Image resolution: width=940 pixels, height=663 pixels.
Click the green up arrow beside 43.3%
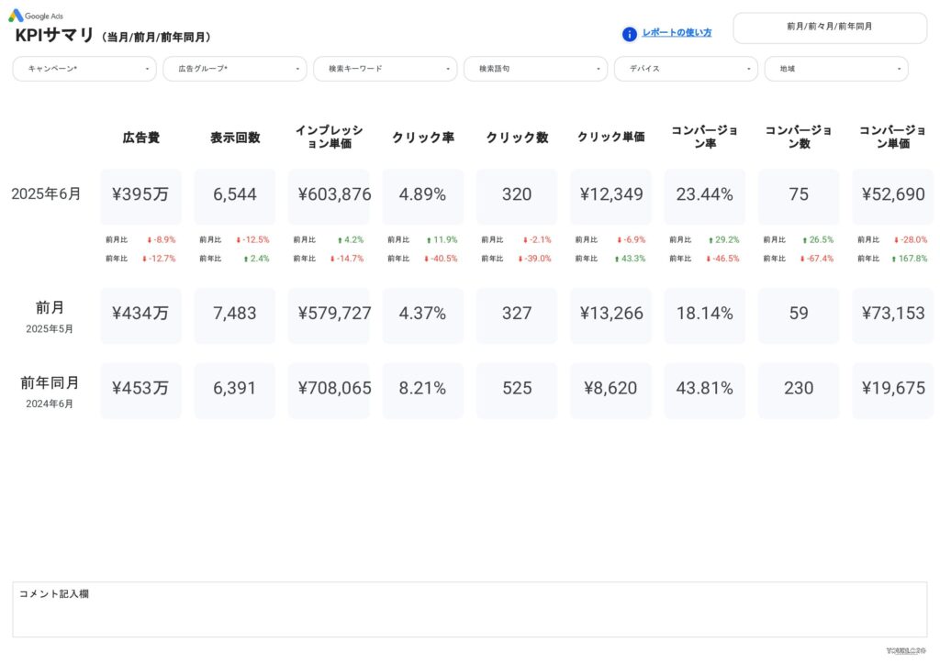[x=618, y=260]
